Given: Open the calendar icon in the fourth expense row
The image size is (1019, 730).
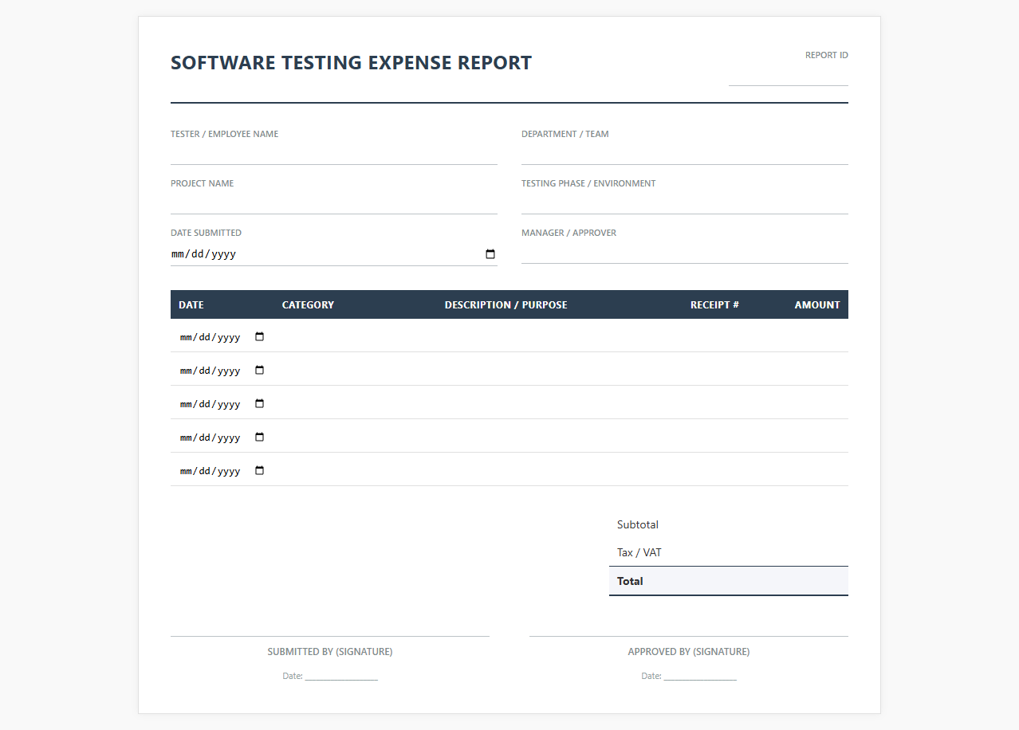Looking at the screenshot, I should pos(259,438).
